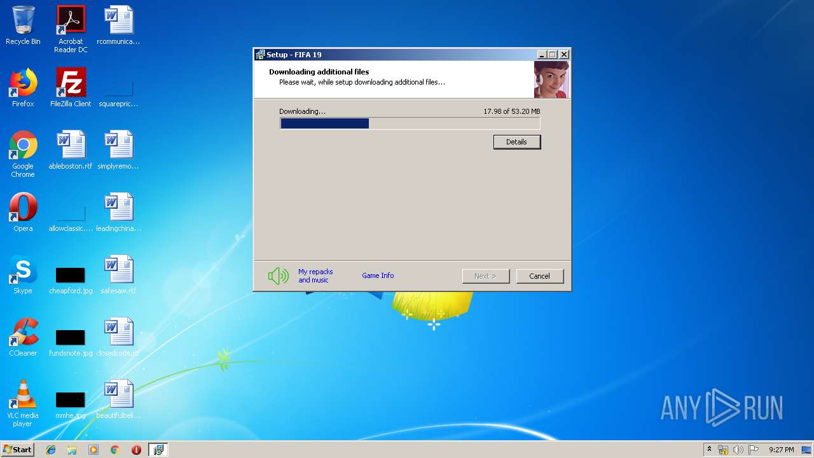This screenshot has height=458, width=814.
Task: Open the Game Info link
Action: 378,275
